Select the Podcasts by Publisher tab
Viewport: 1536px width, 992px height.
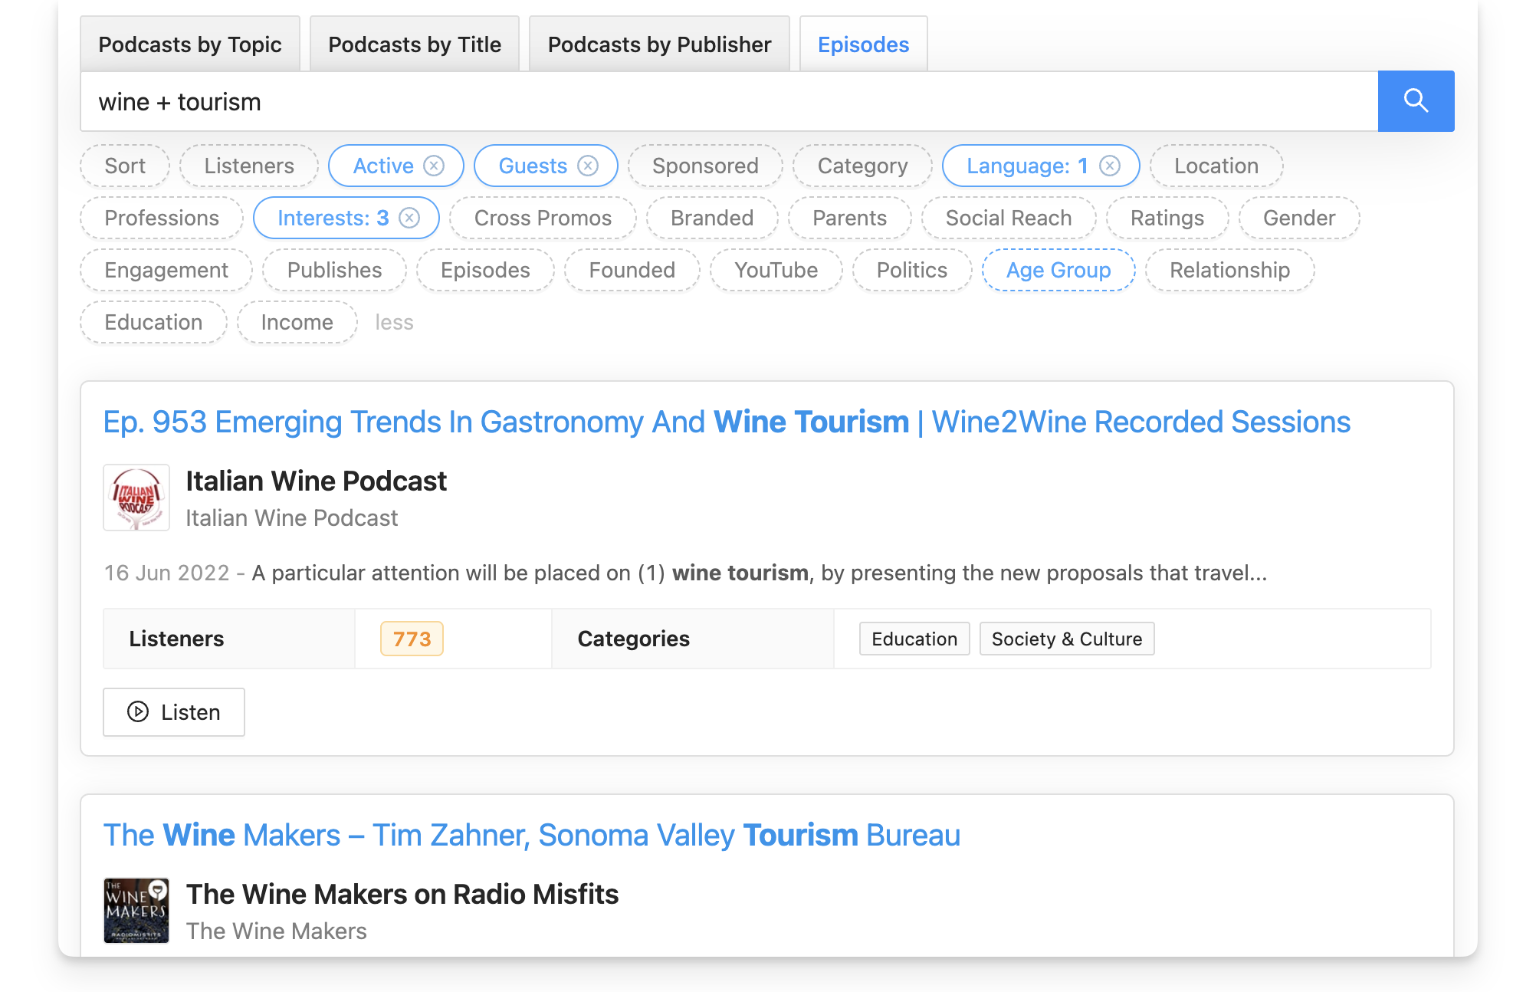pos(658,44)
